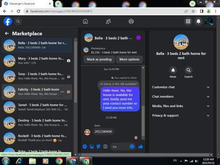Open media player from taskbar
Screen dimensions: 220x165
(45, 161)
